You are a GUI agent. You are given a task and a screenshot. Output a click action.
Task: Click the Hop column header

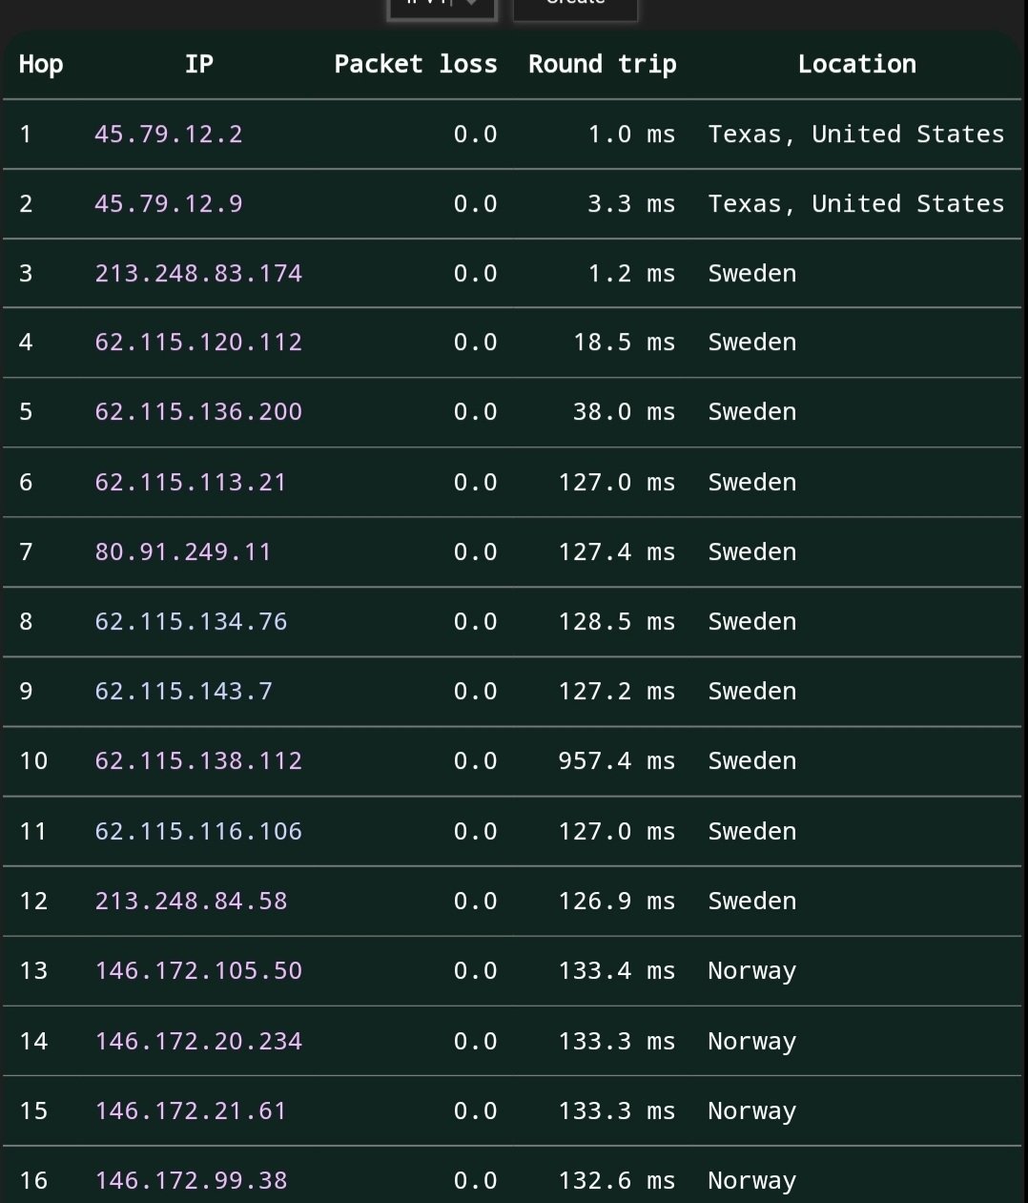(41, 65)
